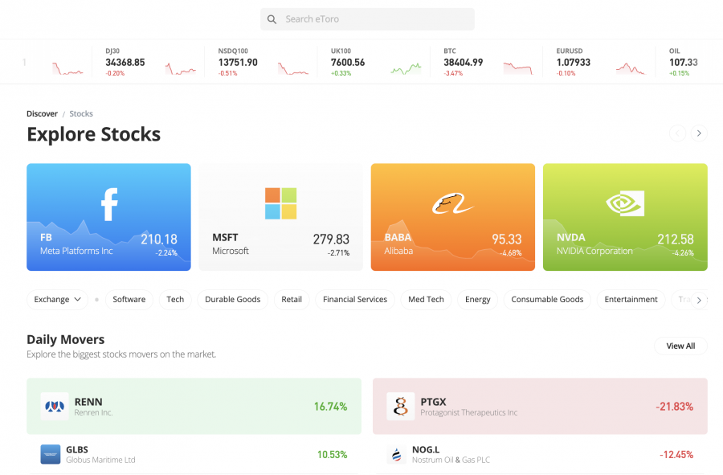Click the Microsoft logo icon

281,203
